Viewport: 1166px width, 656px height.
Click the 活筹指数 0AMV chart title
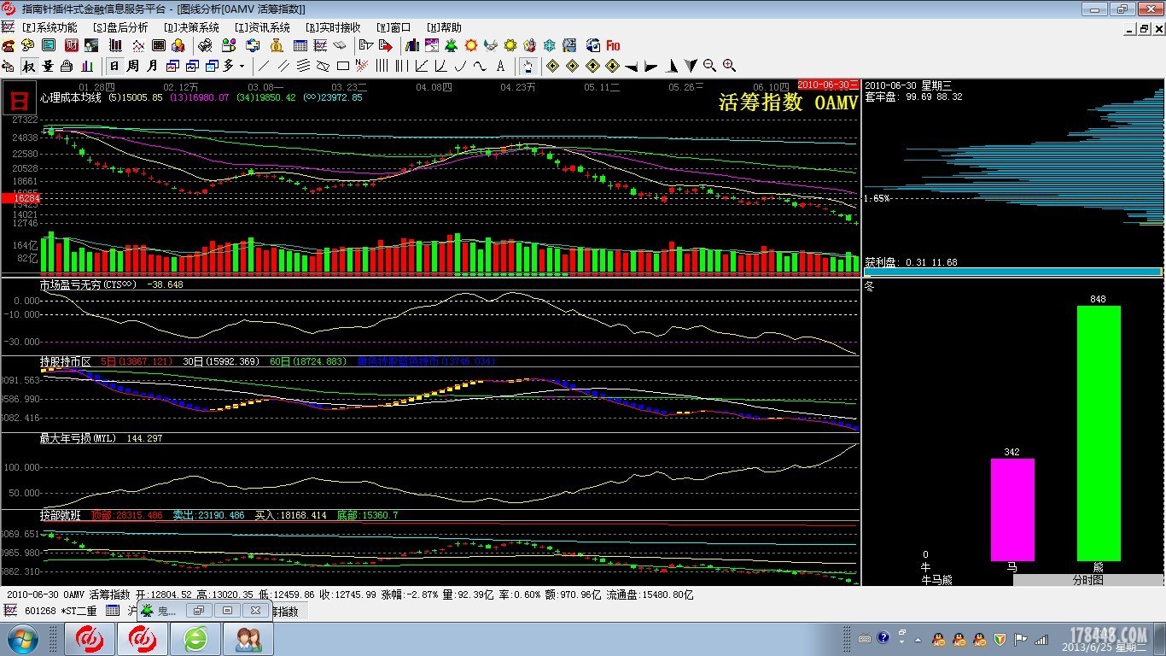click(788, 102)
